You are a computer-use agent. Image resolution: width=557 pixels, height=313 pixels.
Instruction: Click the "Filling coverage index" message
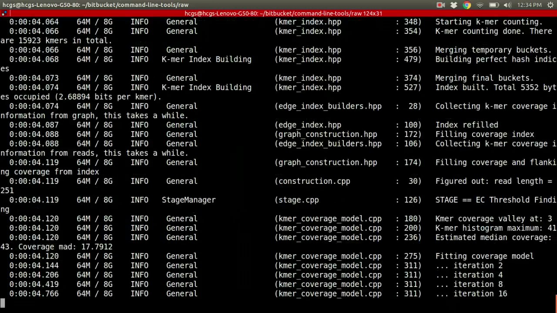(485, 134)
